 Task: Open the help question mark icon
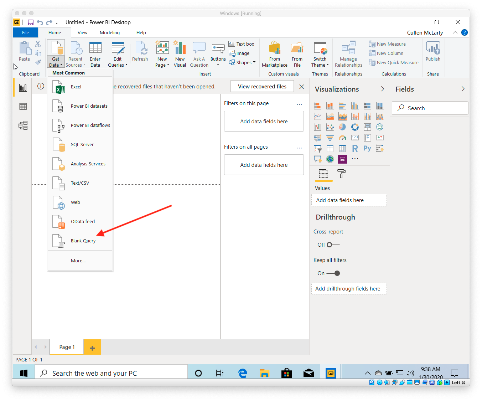click(x=464, y=32)
